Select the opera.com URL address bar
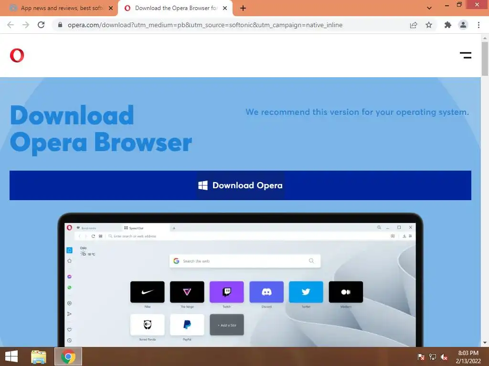 [205, 25]
